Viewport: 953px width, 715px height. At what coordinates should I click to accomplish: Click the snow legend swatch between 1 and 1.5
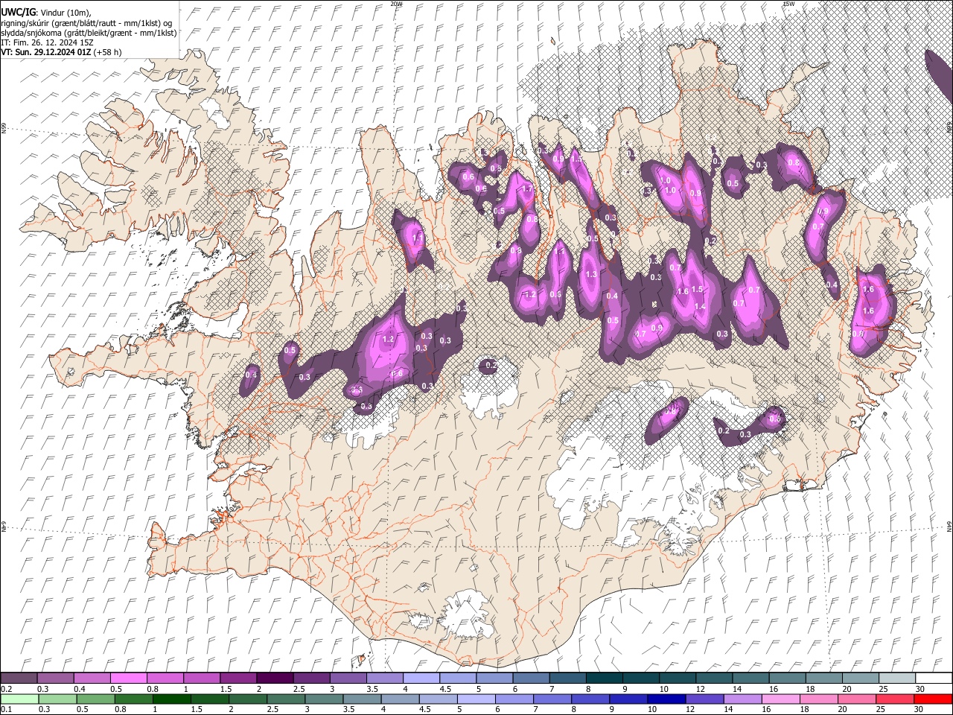[202, 679]
